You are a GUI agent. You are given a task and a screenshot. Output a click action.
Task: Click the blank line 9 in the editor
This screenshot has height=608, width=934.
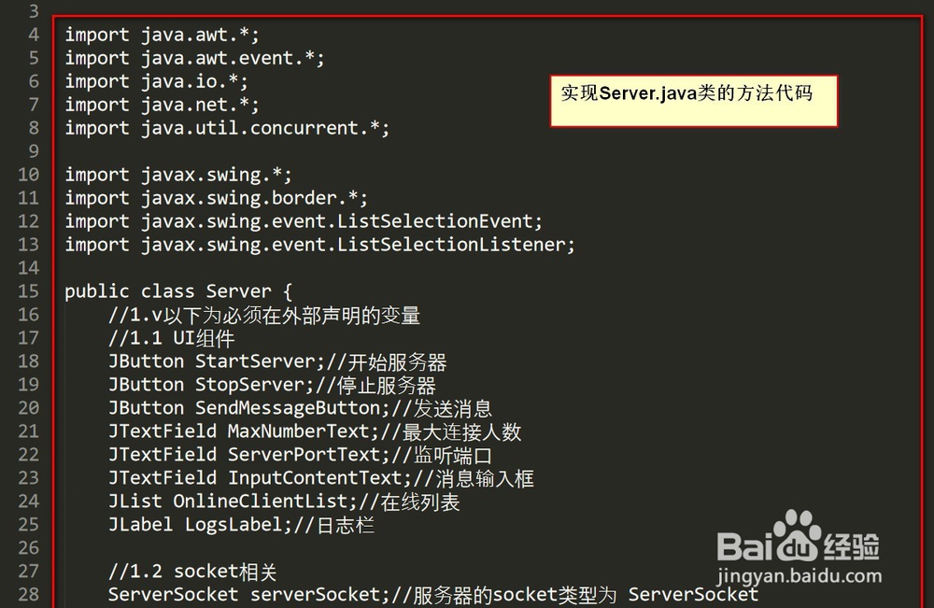tap(280, 151)
